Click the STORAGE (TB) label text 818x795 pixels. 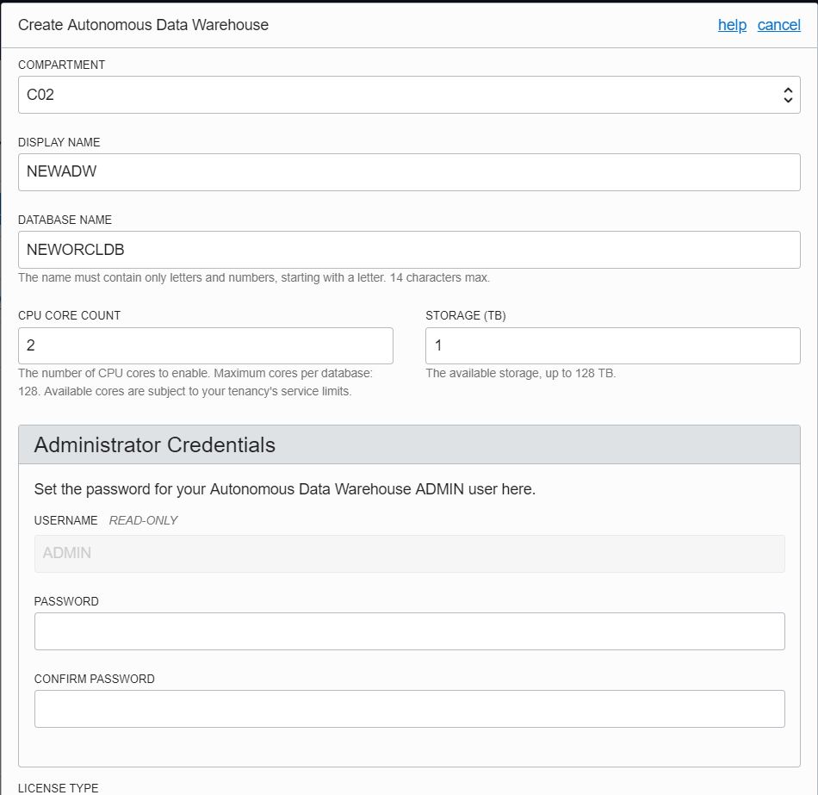466,315
